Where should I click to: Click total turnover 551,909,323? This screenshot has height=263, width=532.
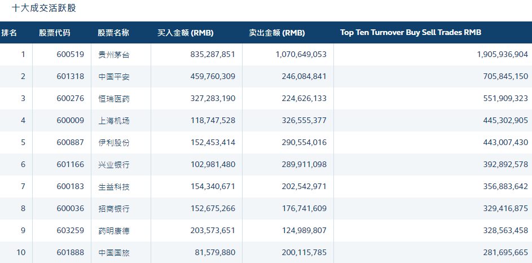[x=505, y=98]
